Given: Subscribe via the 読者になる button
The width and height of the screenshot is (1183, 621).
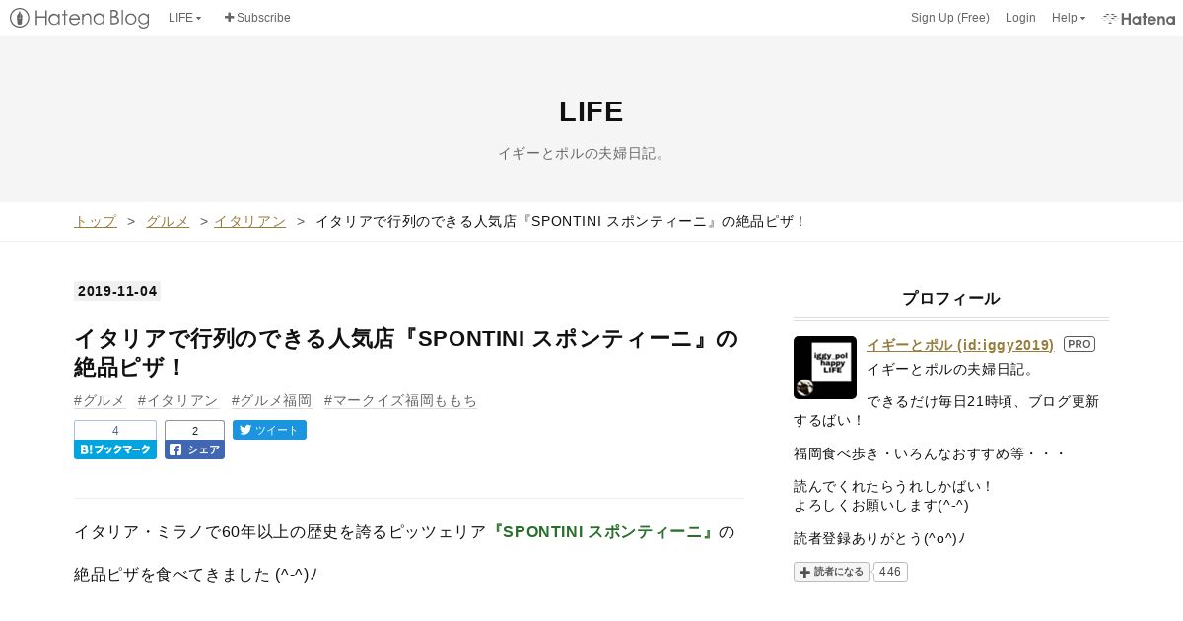Looking at the screenshot, I should pyautogui.click(x=831, y=572).
